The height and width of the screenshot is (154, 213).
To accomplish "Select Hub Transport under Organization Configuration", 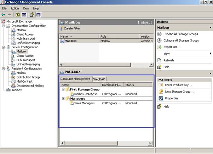I will (x=26, y=39).
